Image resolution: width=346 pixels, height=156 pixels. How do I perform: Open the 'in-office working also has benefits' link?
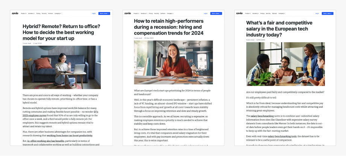coord(46,141)
